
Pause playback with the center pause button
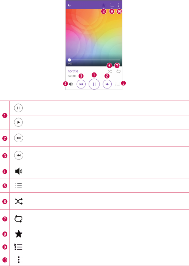[94, 84]
